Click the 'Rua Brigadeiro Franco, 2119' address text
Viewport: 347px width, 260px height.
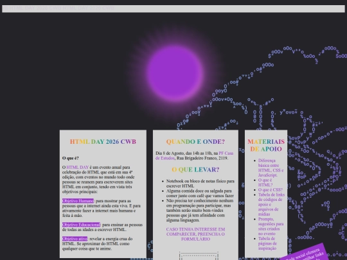[x=202, y=158]
